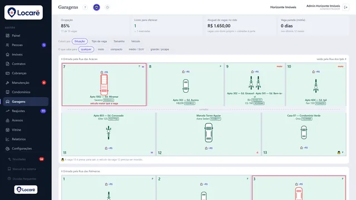Select Tamanho color-by filter
Viewport: 356px width, 200px height.
119,41
